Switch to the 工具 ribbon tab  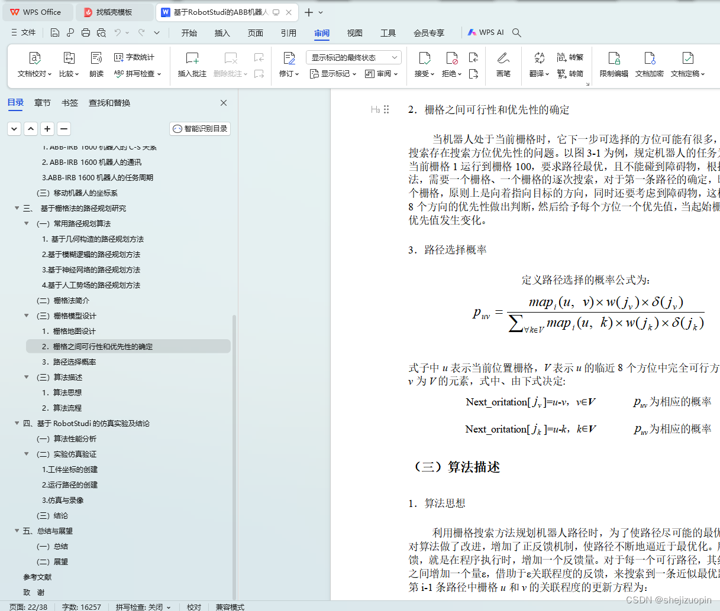coord(388,33)
